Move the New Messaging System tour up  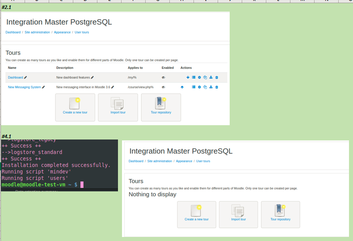182,87
